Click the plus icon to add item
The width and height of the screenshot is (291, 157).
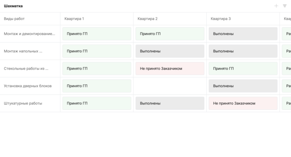pos(276,6)
